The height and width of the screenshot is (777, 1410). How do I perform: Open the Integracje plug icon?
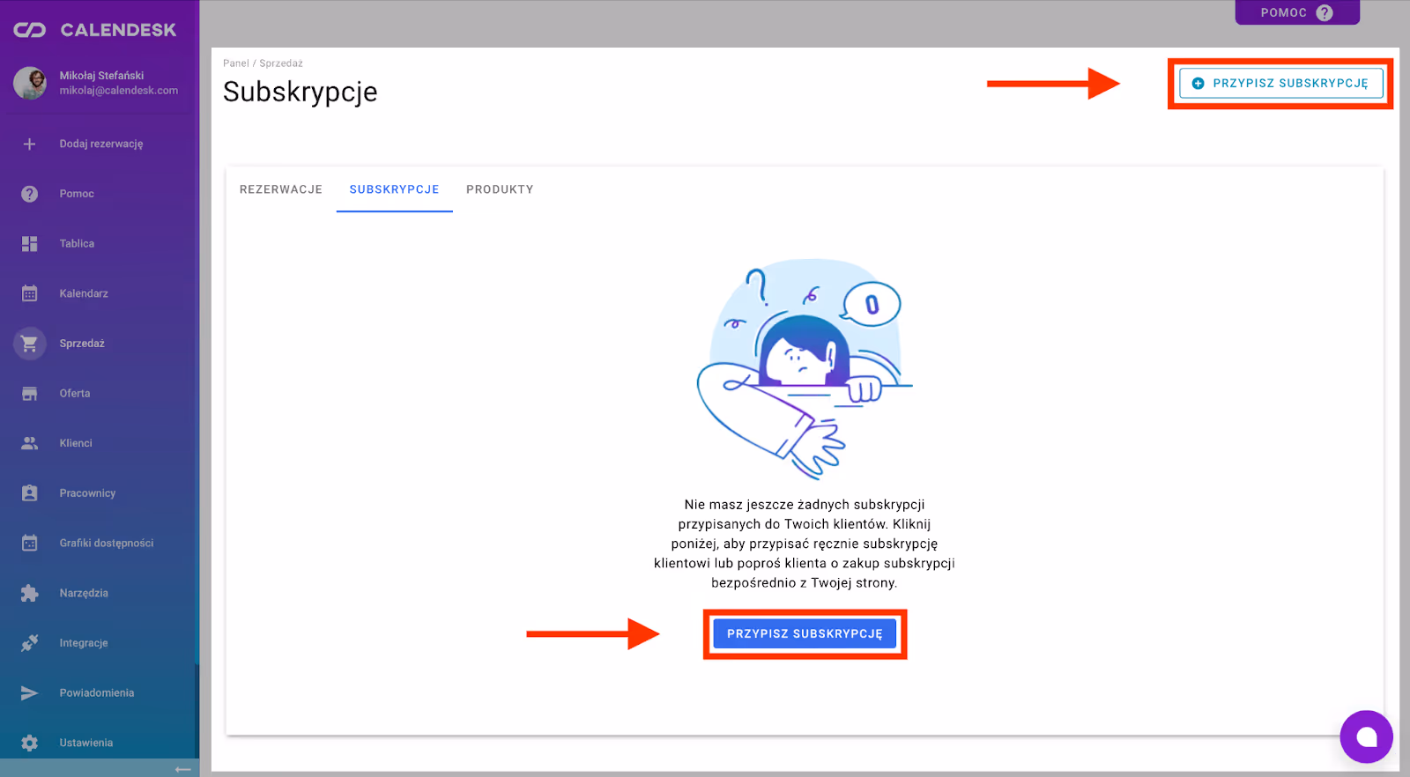[x=29, y=643]
